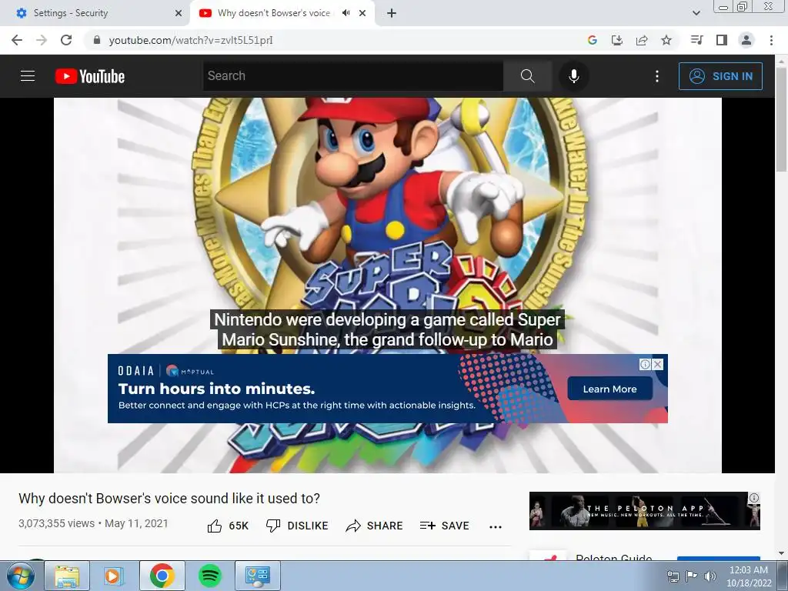Expand the tab search chevron
788x591 pixels.
coord(696,13)
